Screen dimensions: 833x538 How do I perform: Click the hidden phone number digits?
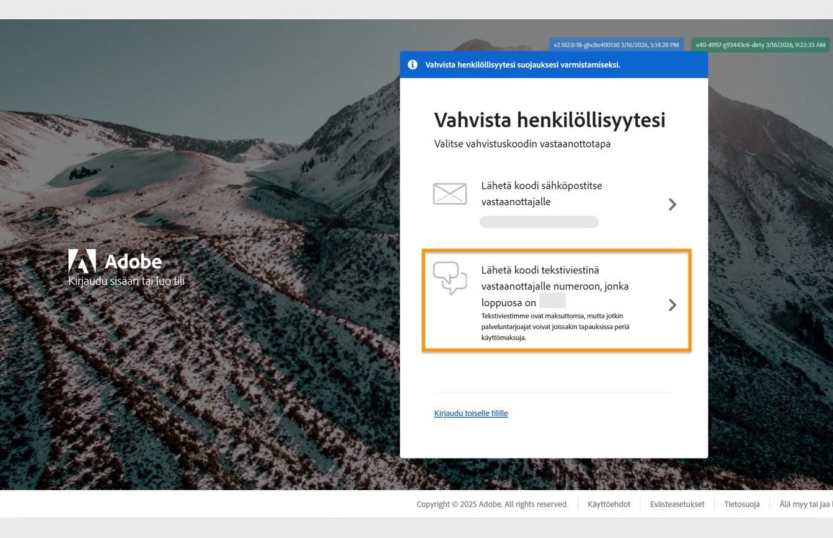tap(553, 302)
